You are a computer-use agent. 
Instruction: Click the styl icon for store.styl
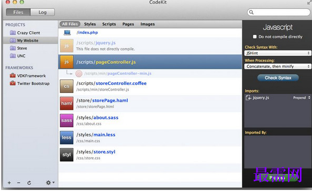(66, 154)
